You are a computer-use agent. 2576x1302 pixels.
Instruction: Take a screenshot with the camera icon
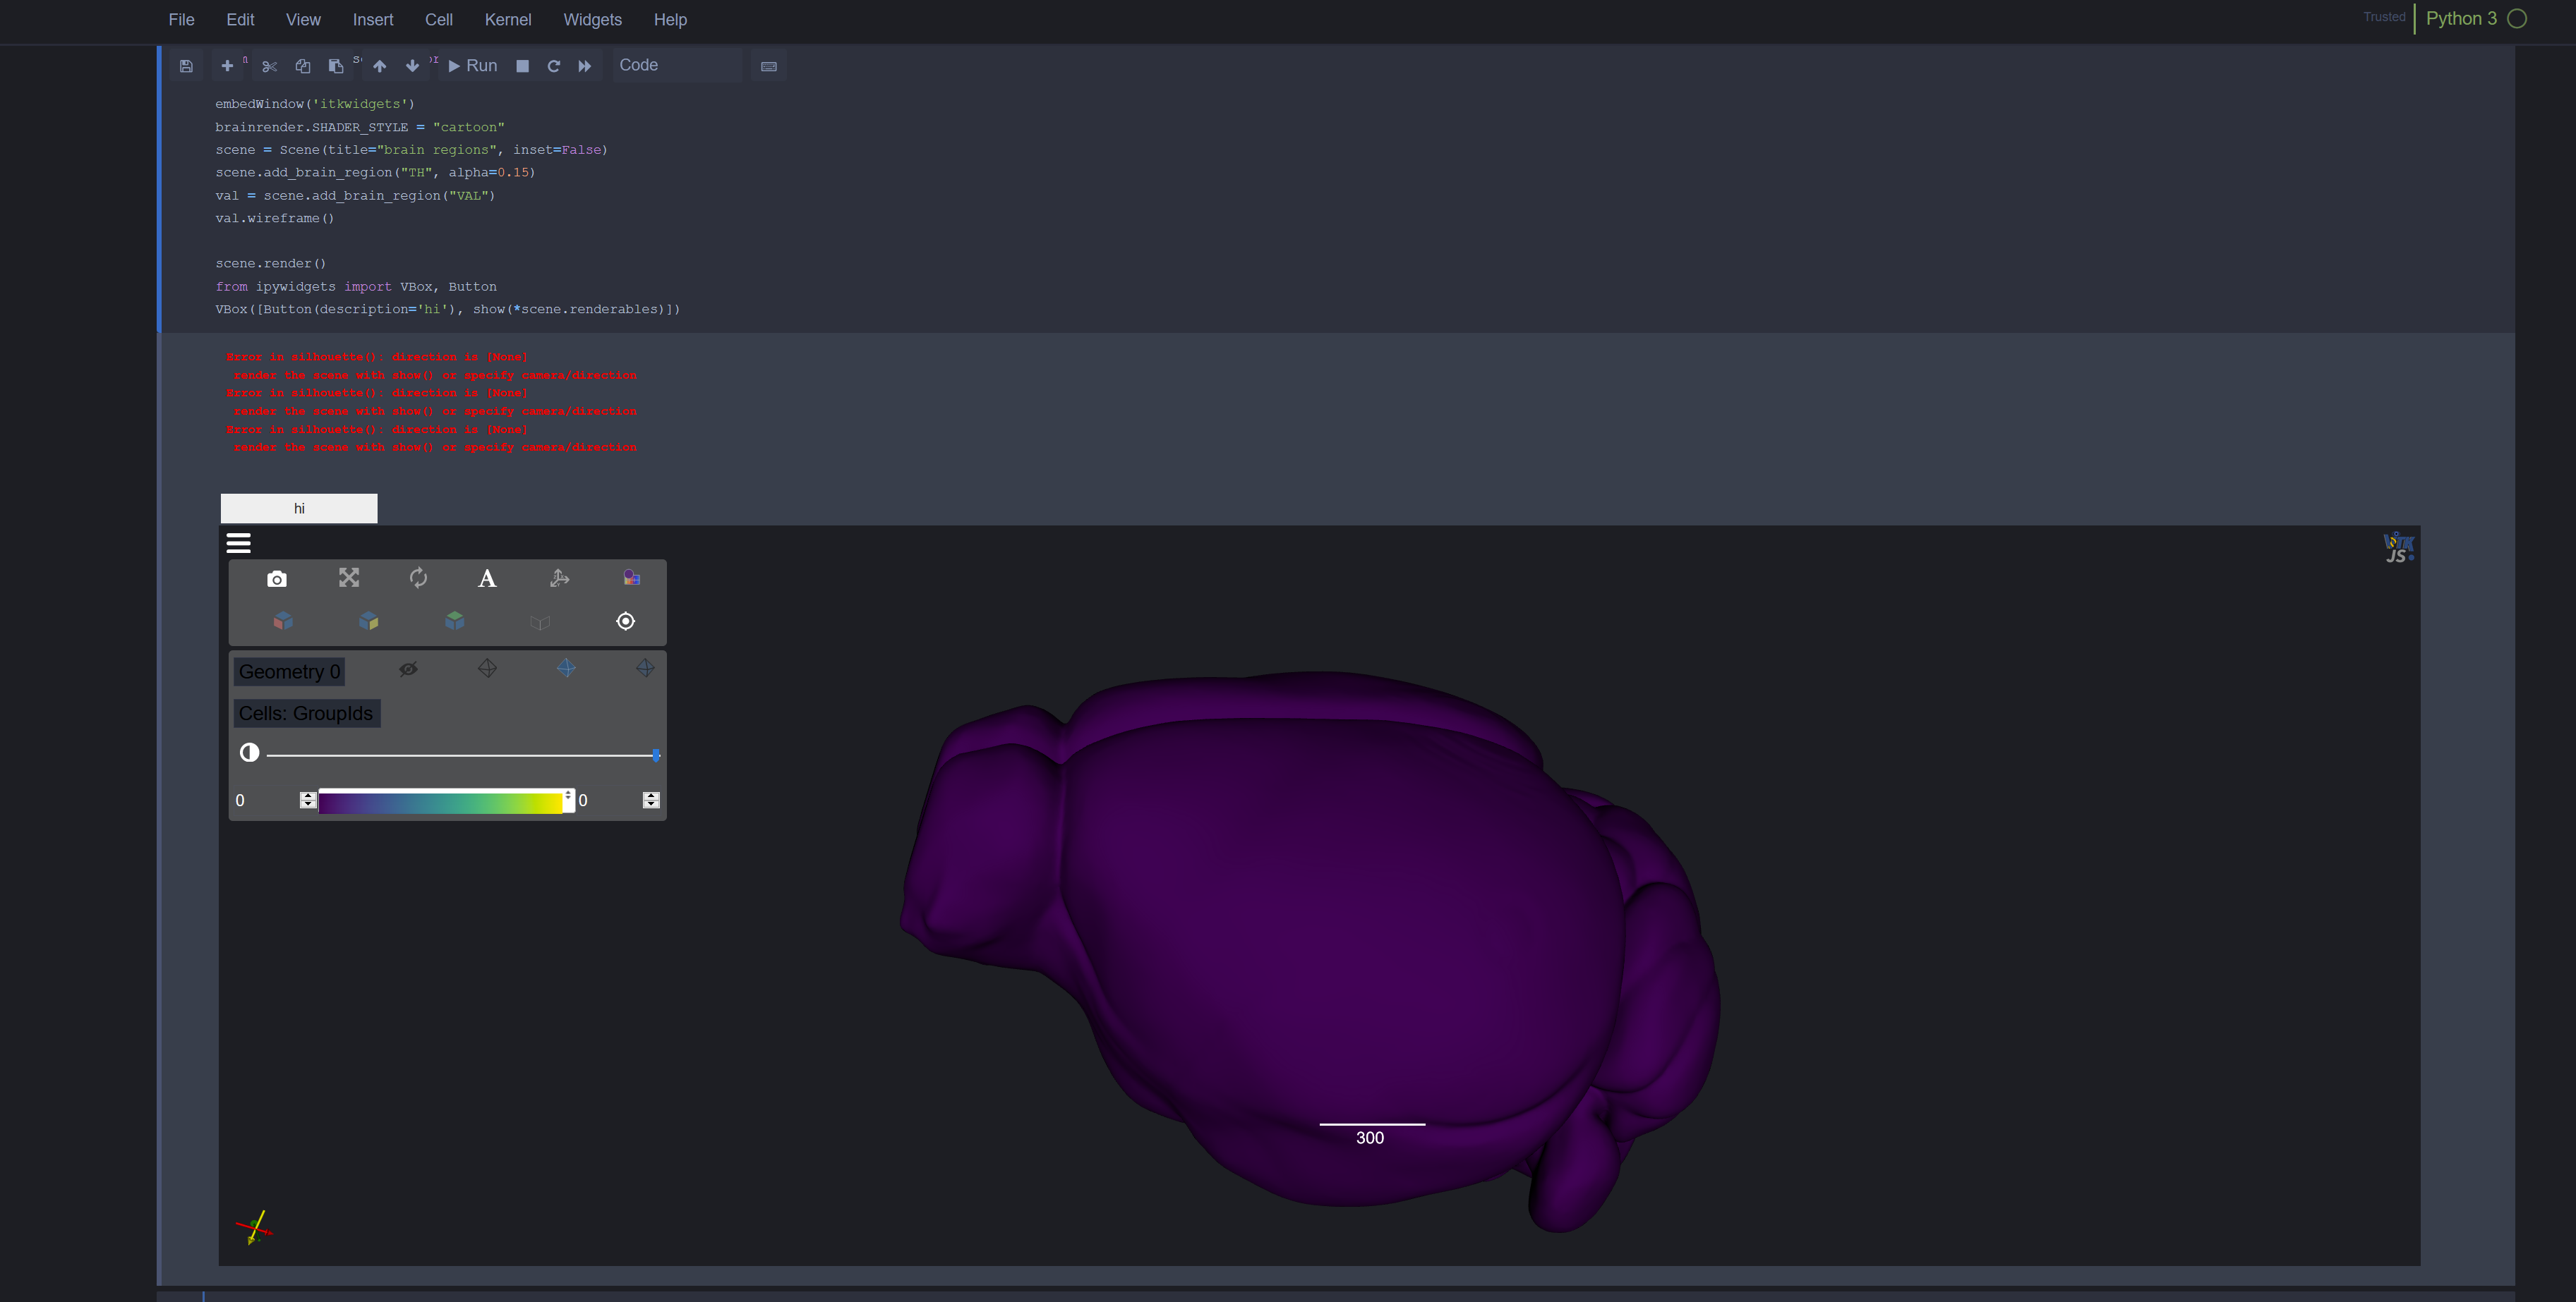point(277,578)
